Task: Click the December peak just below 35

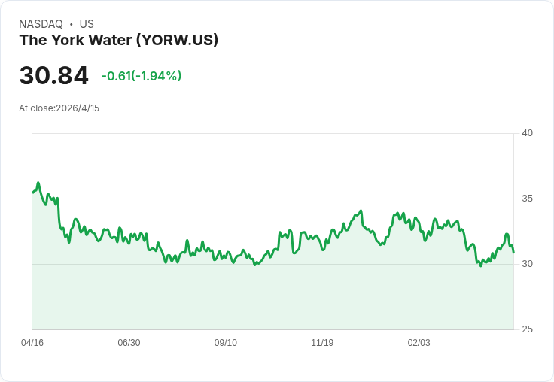Action: tap(361, 211)
